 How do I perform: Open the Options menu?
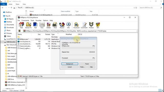tap(46, 20)
